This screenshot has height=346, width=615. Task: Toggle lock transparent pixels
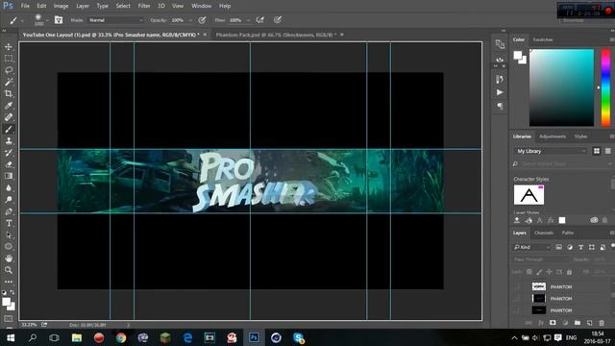529,272
